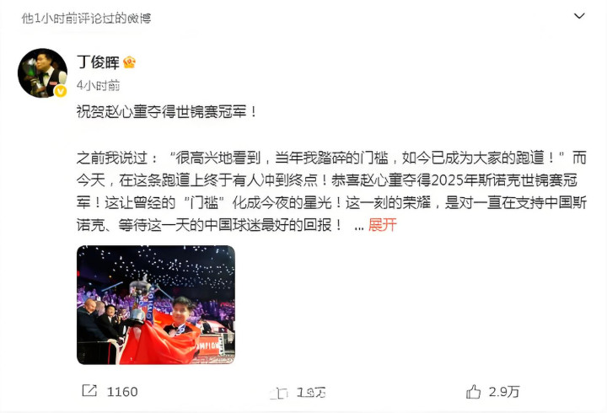Click the ellipsis before 展开
Image resolution: width=607 pixels, height=413 pixels.
[x=359, y=228]
